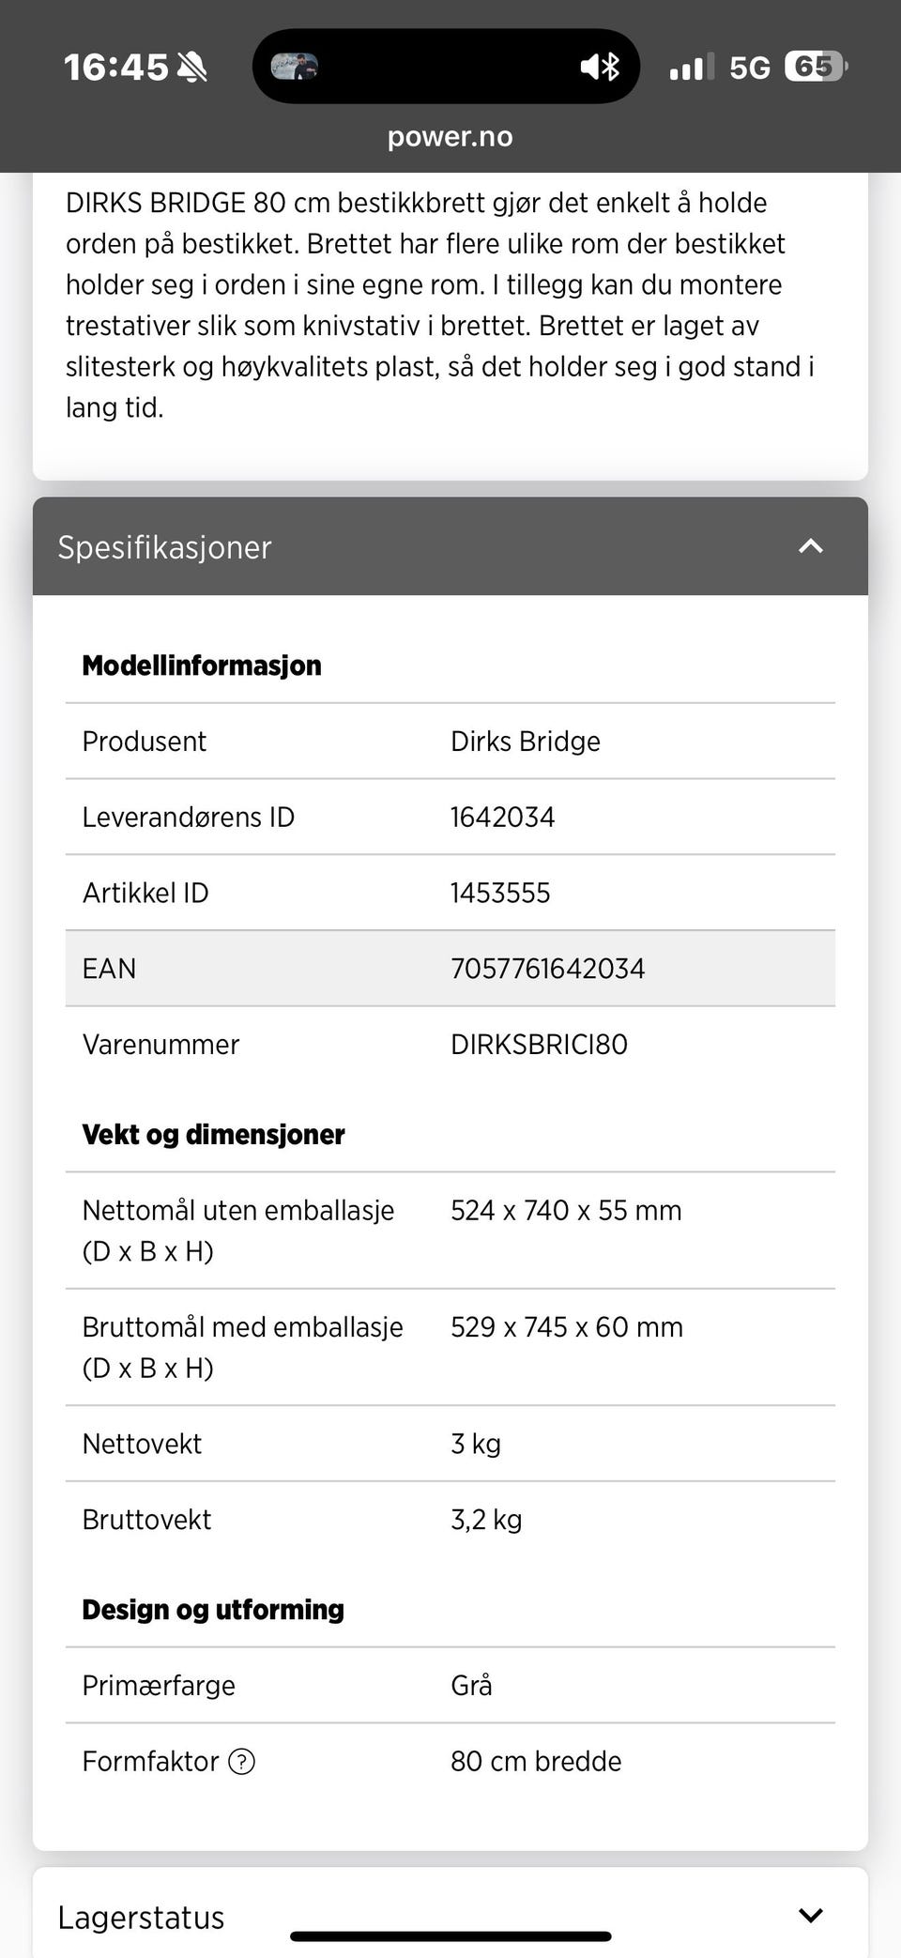Select the Leverandørens ID value 1642034
This screenshot has width=901, height=1958.
click(x=503, y=818)
